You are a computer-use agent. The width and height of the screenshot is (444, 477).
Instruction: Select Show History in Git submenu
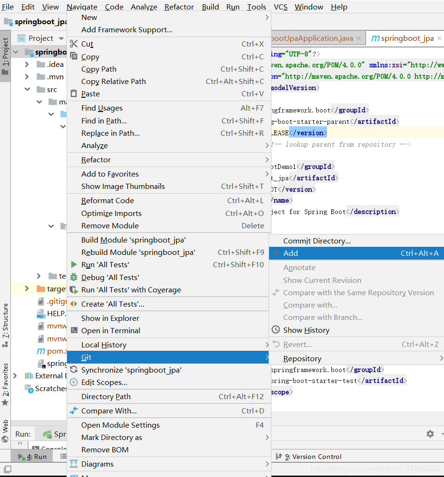(x=357, y=330)
